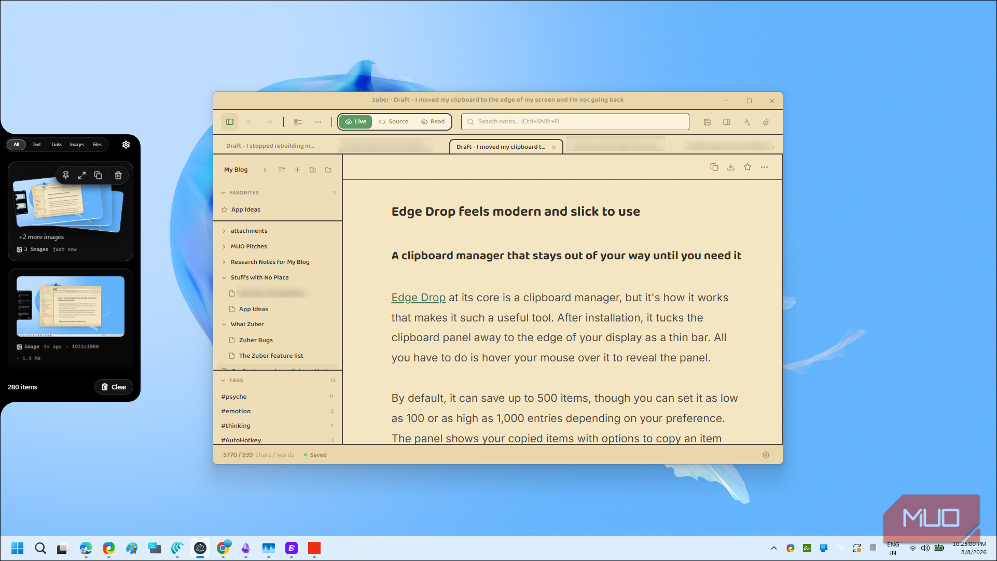Viewport: 997px width, 561px height.
Task: Open the toolbar more options ellipsis
Action: click(317, 122)
